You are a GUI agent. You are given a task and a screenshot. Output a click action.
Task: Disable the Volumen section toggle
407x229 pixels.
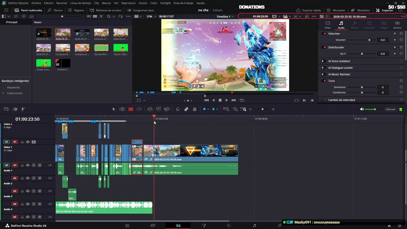(324, 33)
